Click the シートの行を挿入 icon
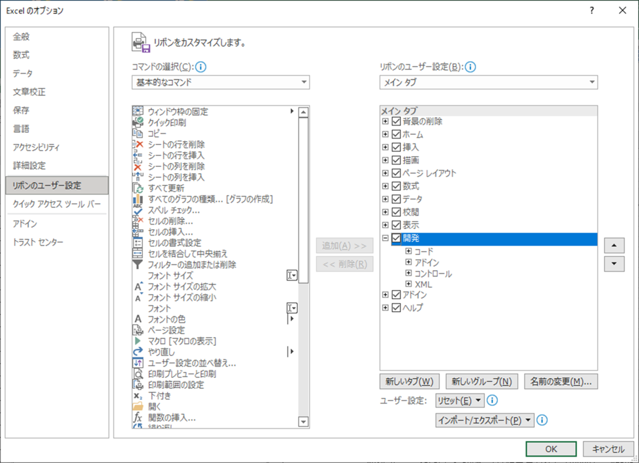Image resolution: width=639 pixels, height=463 pixels. 137,155
